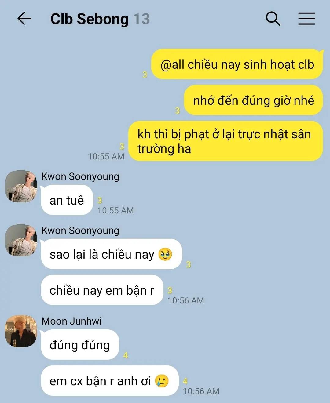Tap the pleading face emoji in message

pos(165,254)
